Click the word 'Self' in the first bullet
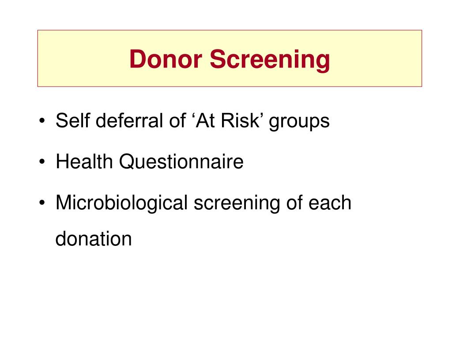452x339 pixels. [x=71, y=121]
